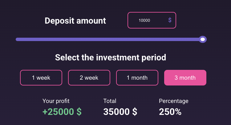231x125 pixels.
Task: Click the green dollar sign after profit
Action: [79, 112]
